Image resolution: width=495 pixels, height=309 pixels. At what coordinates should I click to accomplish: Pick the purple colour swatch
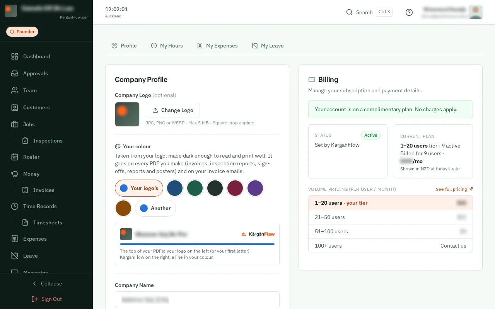point(255,188)
